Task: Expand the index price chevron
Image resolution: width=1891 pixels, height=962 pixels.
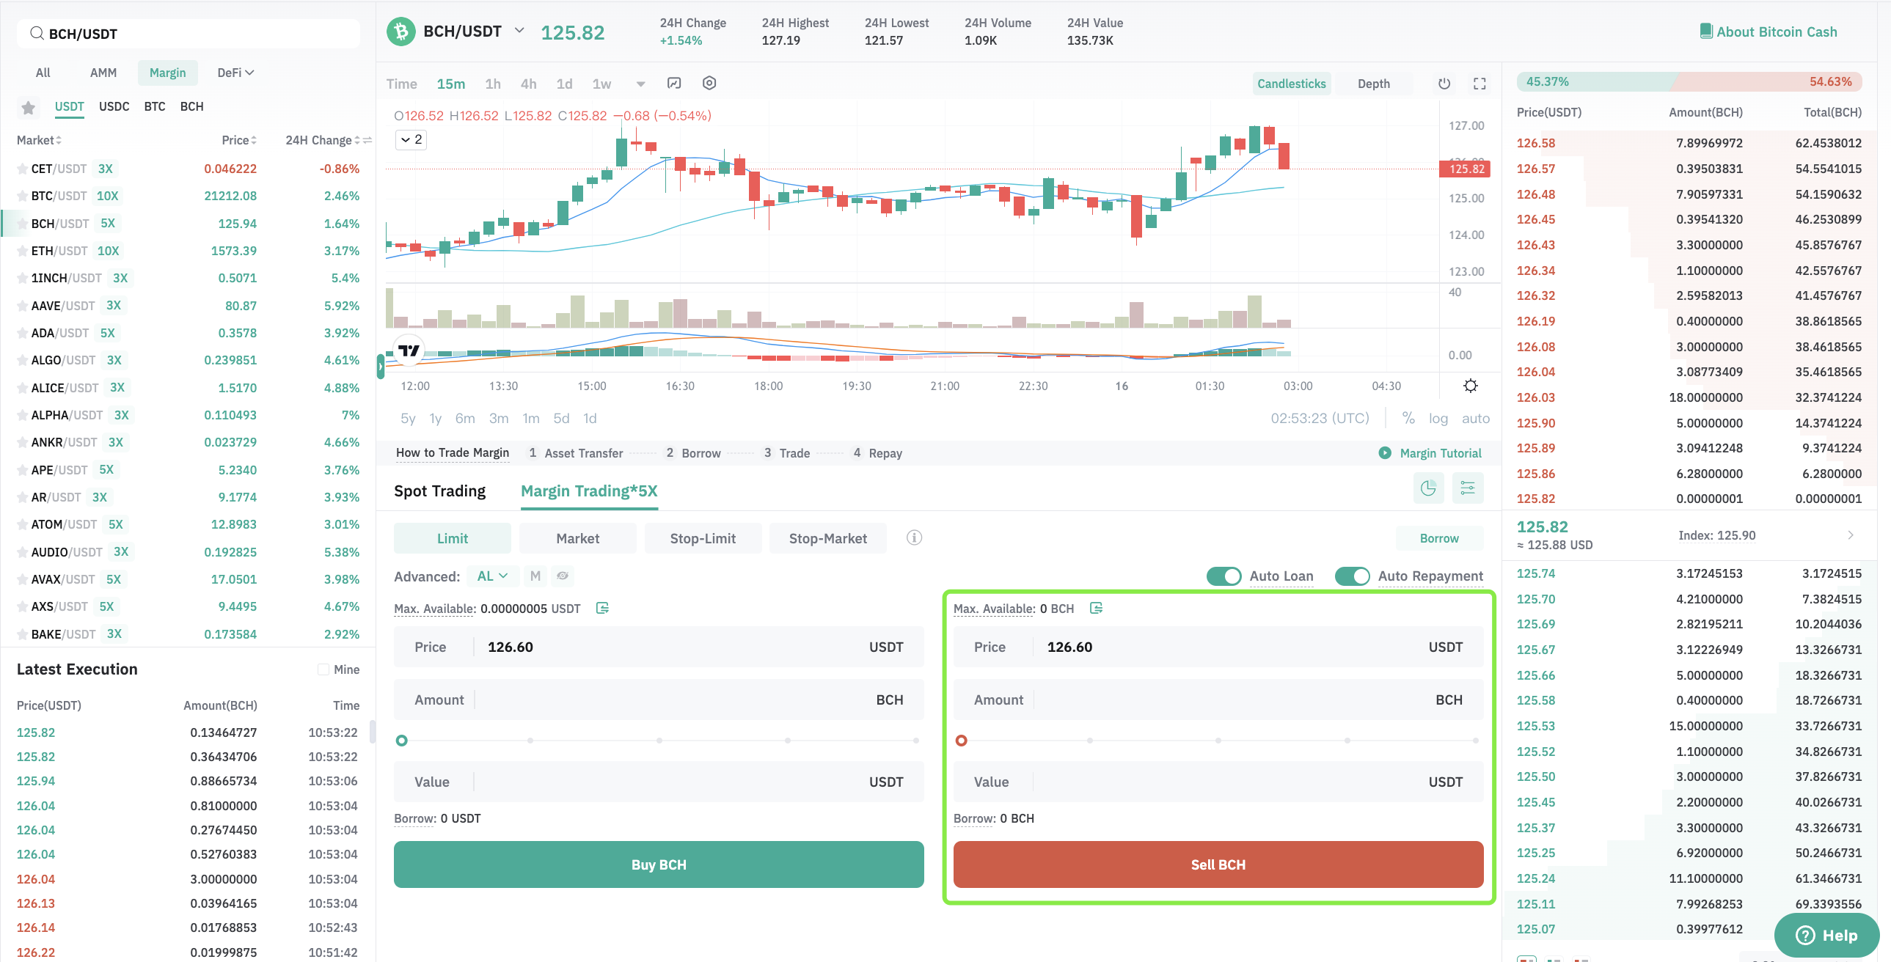Action: coord(1851,536)
